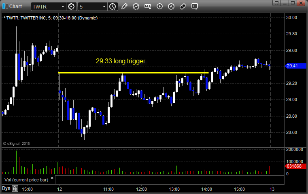Viewport: 308px width, 194px height.
Task: Open the time template clock menu
Action: pyautogui.click(x=113, y=6)
